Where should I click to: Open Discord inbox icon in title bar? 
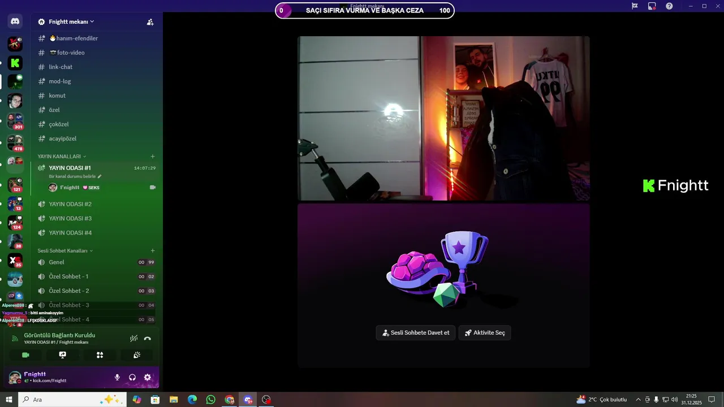pyautogui.click(x=652, y=6)
